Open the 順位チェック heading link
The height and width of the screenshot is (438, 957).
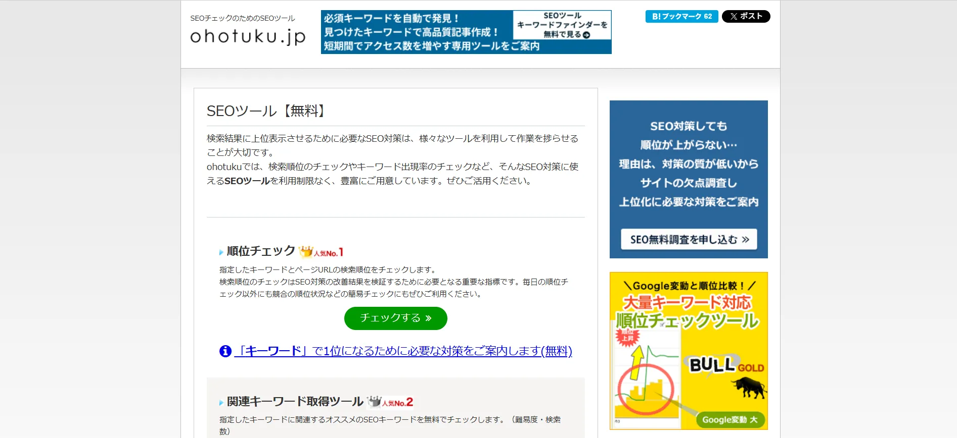(261, 251)
